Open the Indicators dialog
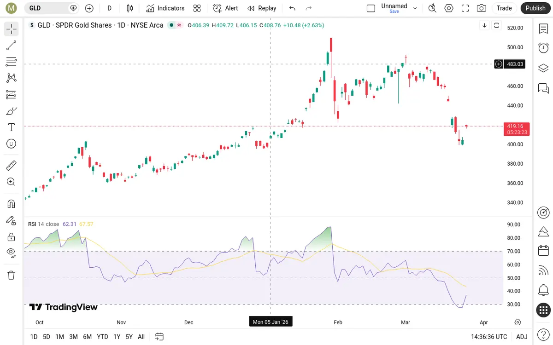Screen dimensions: 553x345 tap(165, 8)
